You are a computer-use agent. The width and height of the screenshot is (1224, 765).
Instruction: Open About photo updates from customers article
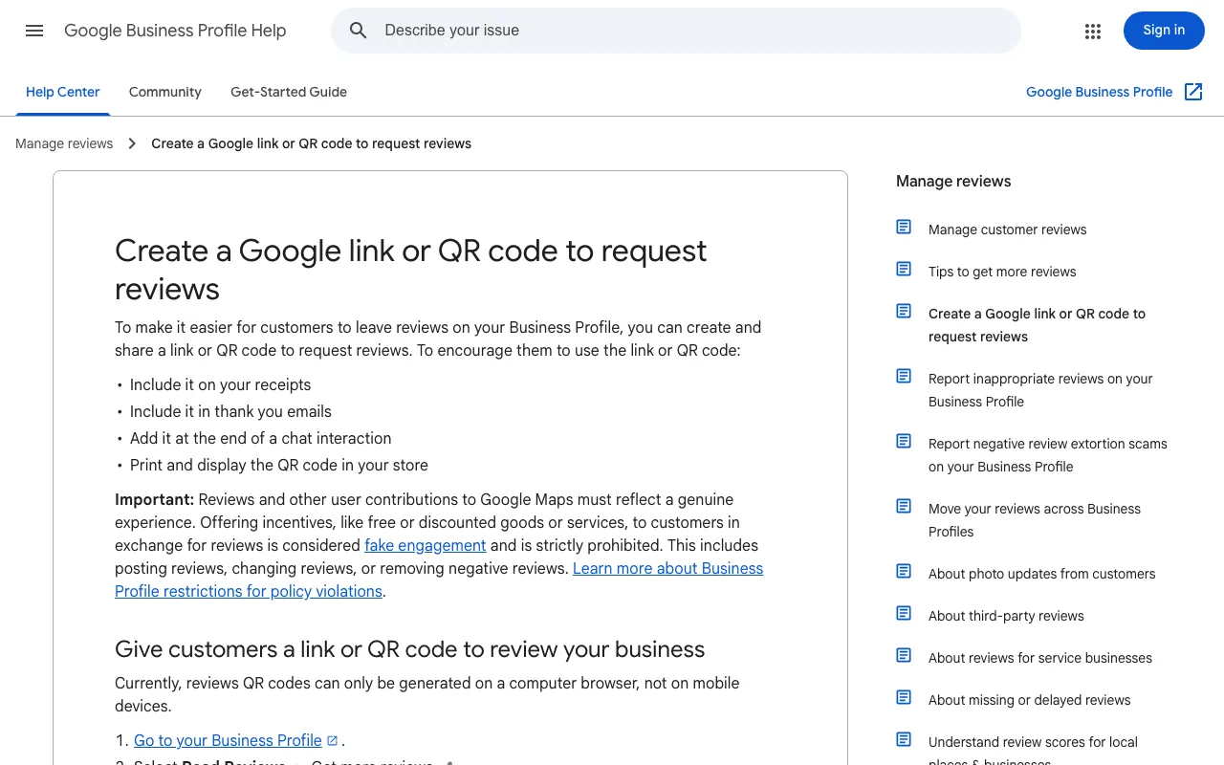[x=1041, y=574]
